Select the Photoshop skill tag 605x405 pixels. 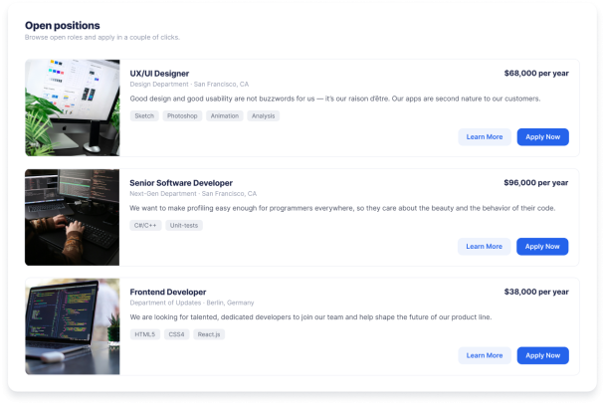point(182,116)
